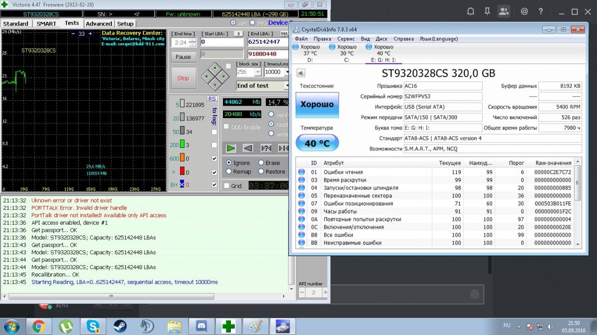Open Сервис menu in CrystalDiskInfo
This screenshot has width=597, height=335.
click(x=346, y=39)
